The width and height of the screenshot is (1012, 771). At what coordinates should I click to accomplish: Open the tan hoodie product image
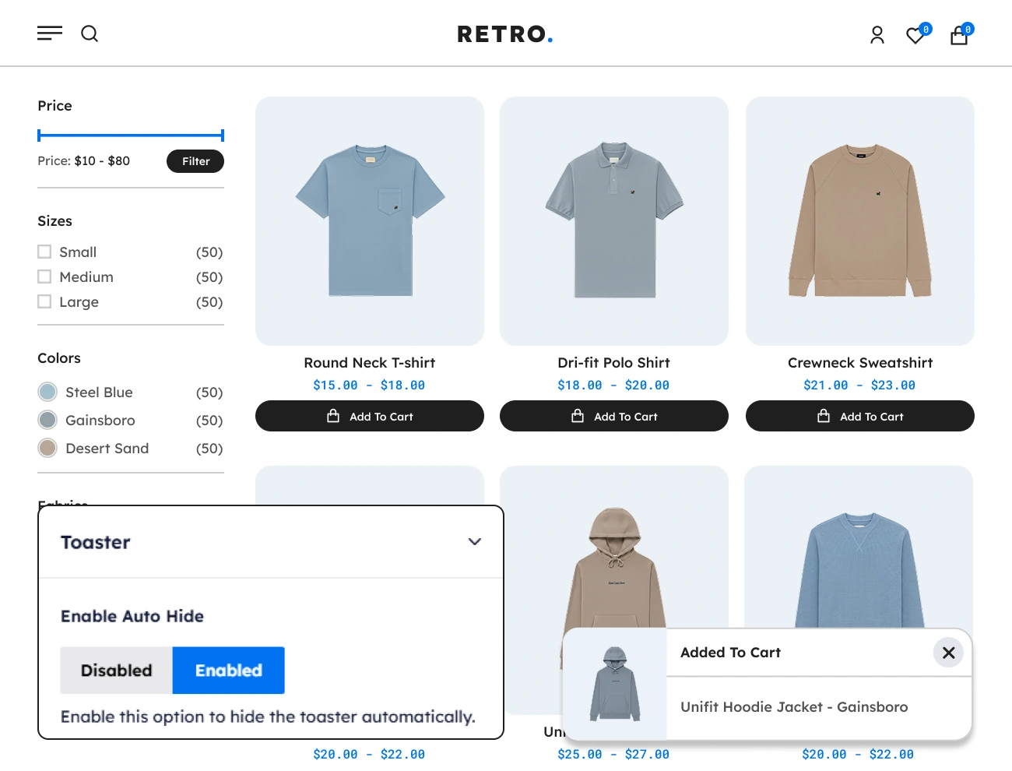(614, 547)
